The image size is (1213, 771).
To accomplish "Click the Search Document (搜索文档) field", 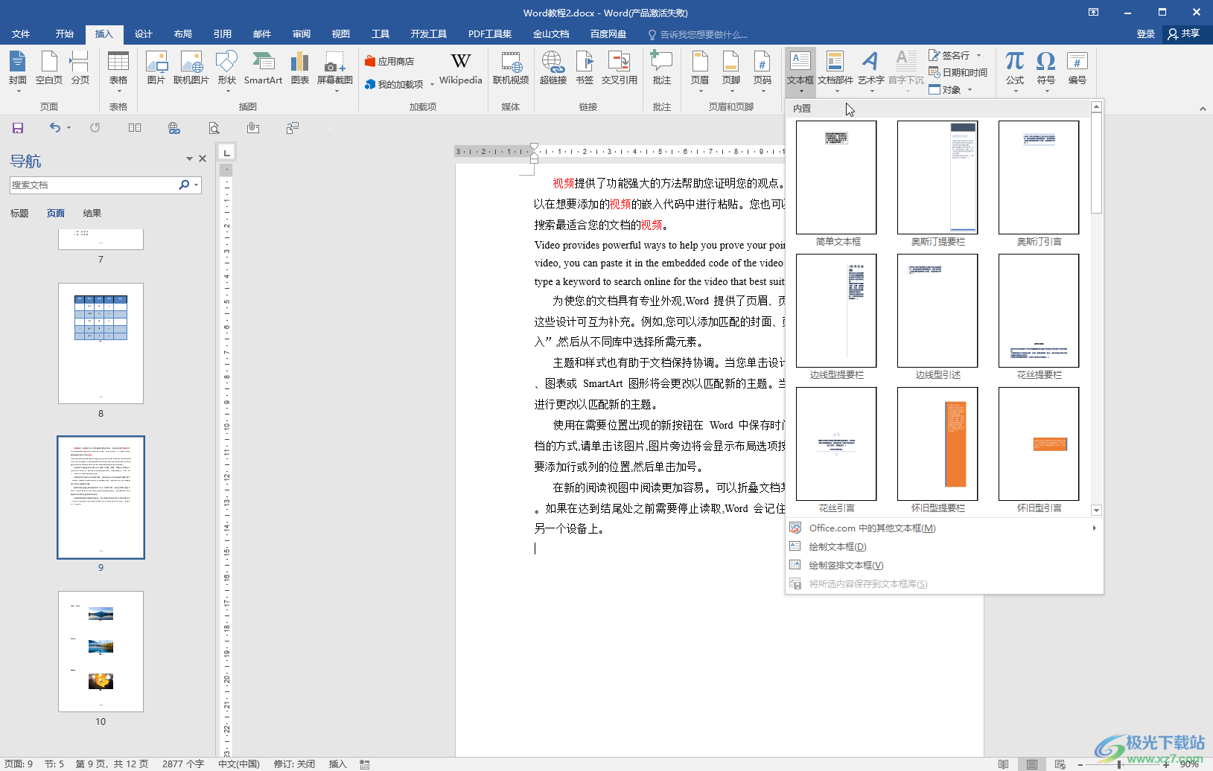I will [93, 185].
